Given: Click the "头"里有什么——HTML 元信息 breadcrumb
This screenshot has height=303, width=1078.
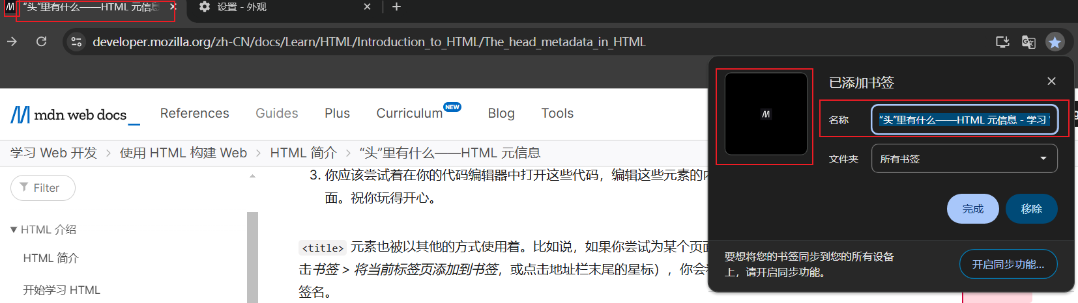Looking at the screenshot, I should click(x=450, y=153).
